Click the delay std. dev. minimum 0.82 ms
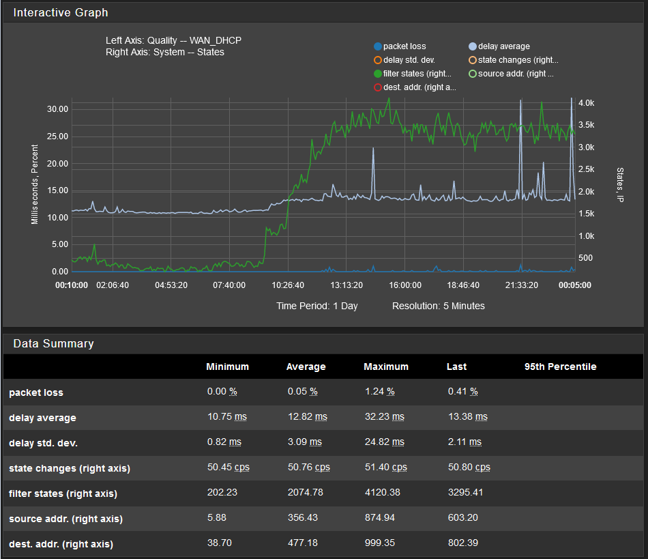 [x=224, y=442]
